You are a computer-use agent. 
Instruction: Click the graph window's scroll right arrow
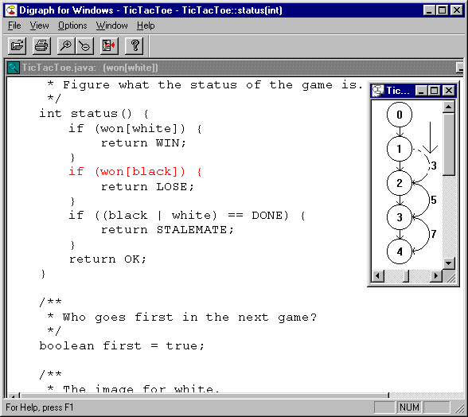(x=436, y=275)
